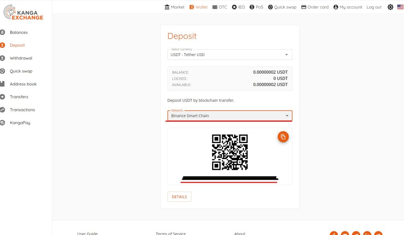Open the IEO menu label

[x=241, y=7]
